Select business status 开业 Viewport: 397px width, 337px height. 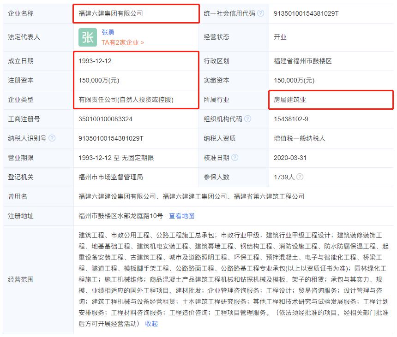280,37
